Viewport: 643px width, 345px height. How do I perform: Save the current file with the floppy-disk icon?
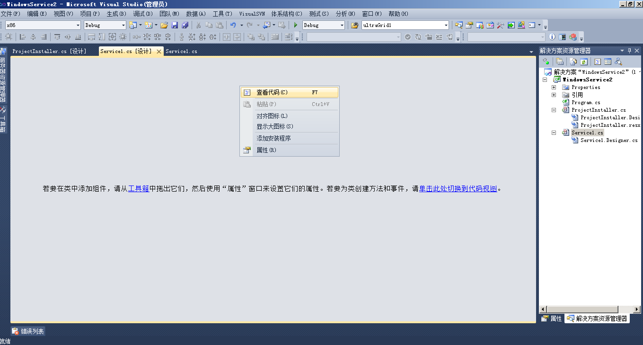pyautogui.click(x=175, y=25)
